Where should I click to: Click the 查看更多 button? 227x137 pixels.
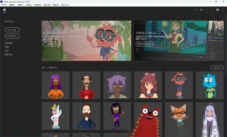coord(217,67)
